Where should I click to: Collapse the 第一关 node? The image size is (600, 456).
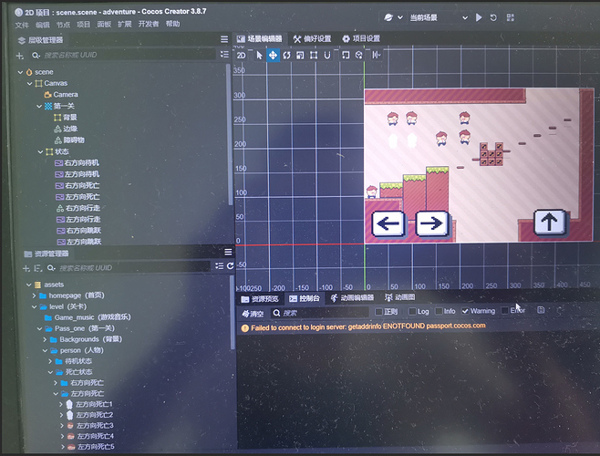[x=39, y=107]
